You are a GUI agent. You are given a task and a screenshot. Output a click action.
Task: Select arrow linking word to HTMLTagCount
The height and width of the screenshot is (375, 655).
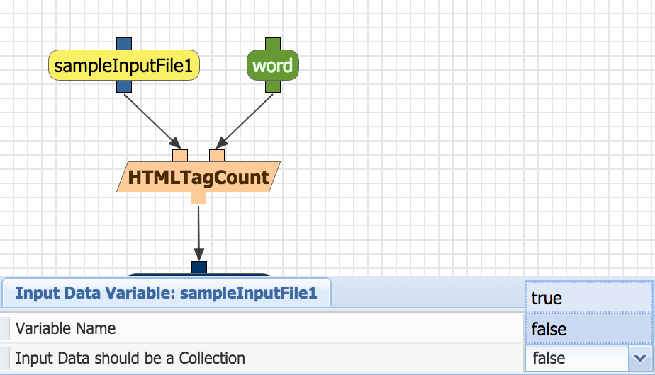tap(245, 119)
